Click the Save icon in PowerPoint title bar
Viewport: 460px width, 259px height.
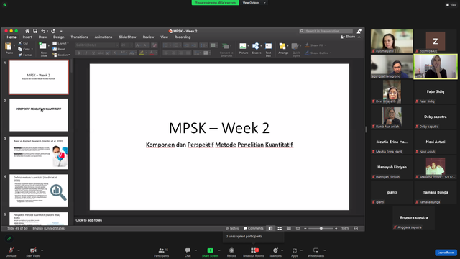point(35,31)
